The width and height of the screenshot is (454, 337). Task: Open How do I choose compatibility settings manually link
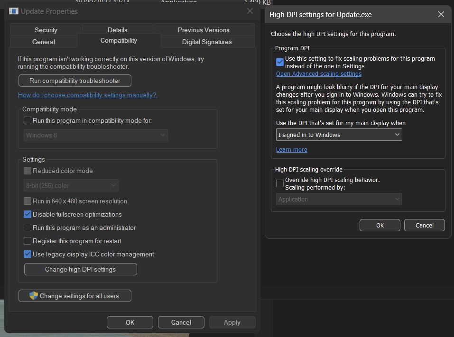pos(88,95)
